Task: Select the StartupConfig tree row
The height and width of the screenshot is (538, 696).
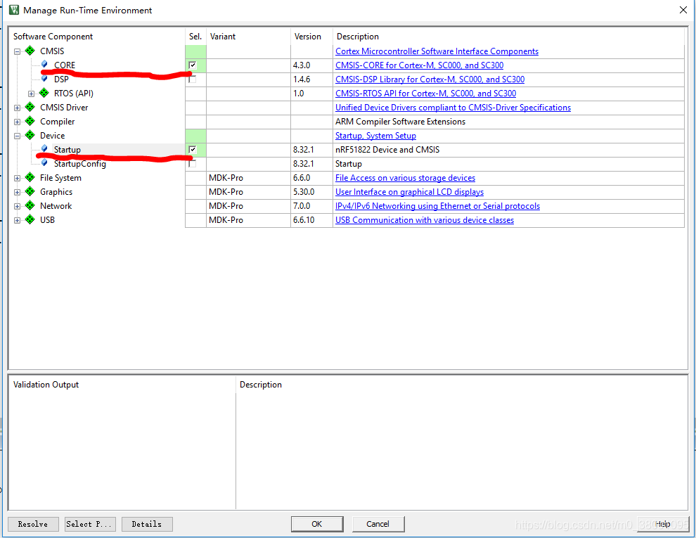Action: pos(80,164)
